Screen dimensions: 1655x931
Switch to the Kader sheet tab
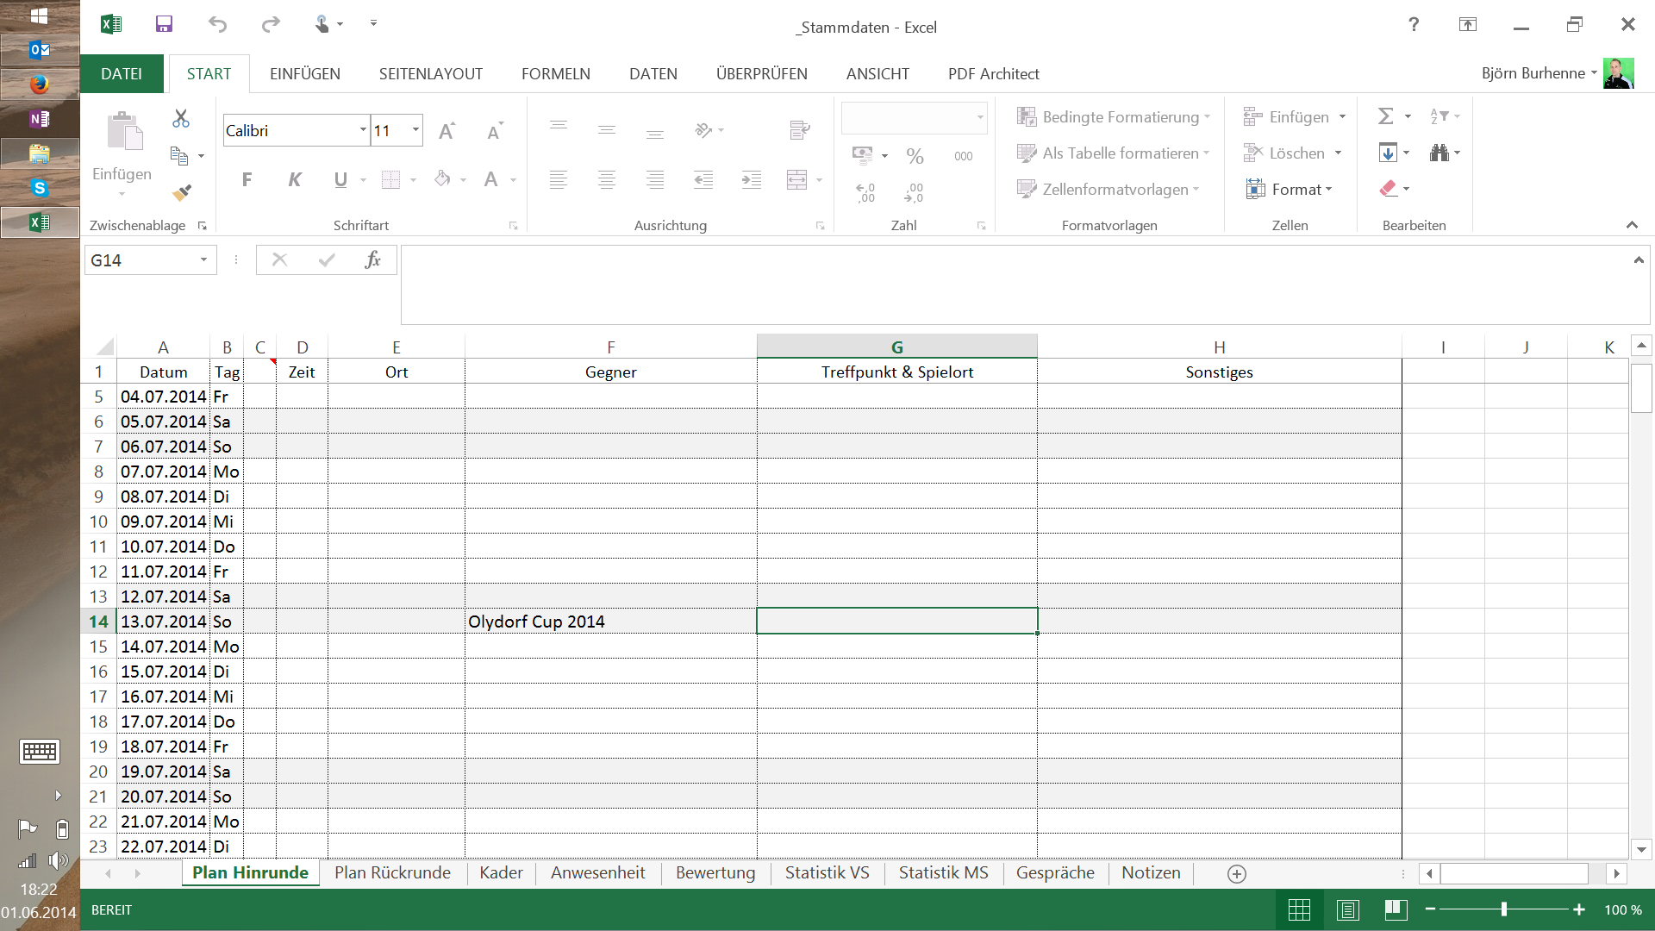pyautogui.click(x=501, y=872)
